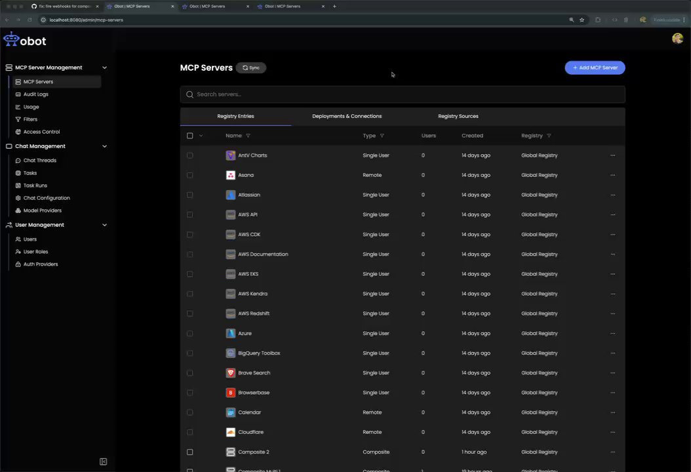Click the Add MCP Server button
The image size is (691, 472).
coord(595,68)
